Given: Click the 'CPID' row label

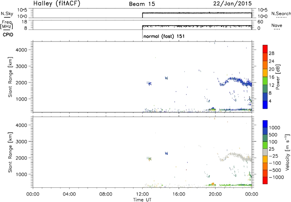Looking at the screenshot, I should click(x=8, y=35).
